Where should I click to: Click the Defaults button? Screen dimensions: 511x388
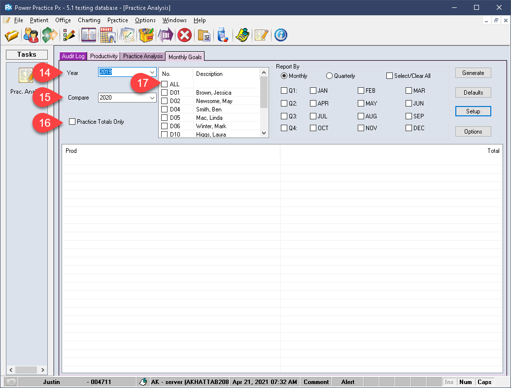(x=473, y=93)
